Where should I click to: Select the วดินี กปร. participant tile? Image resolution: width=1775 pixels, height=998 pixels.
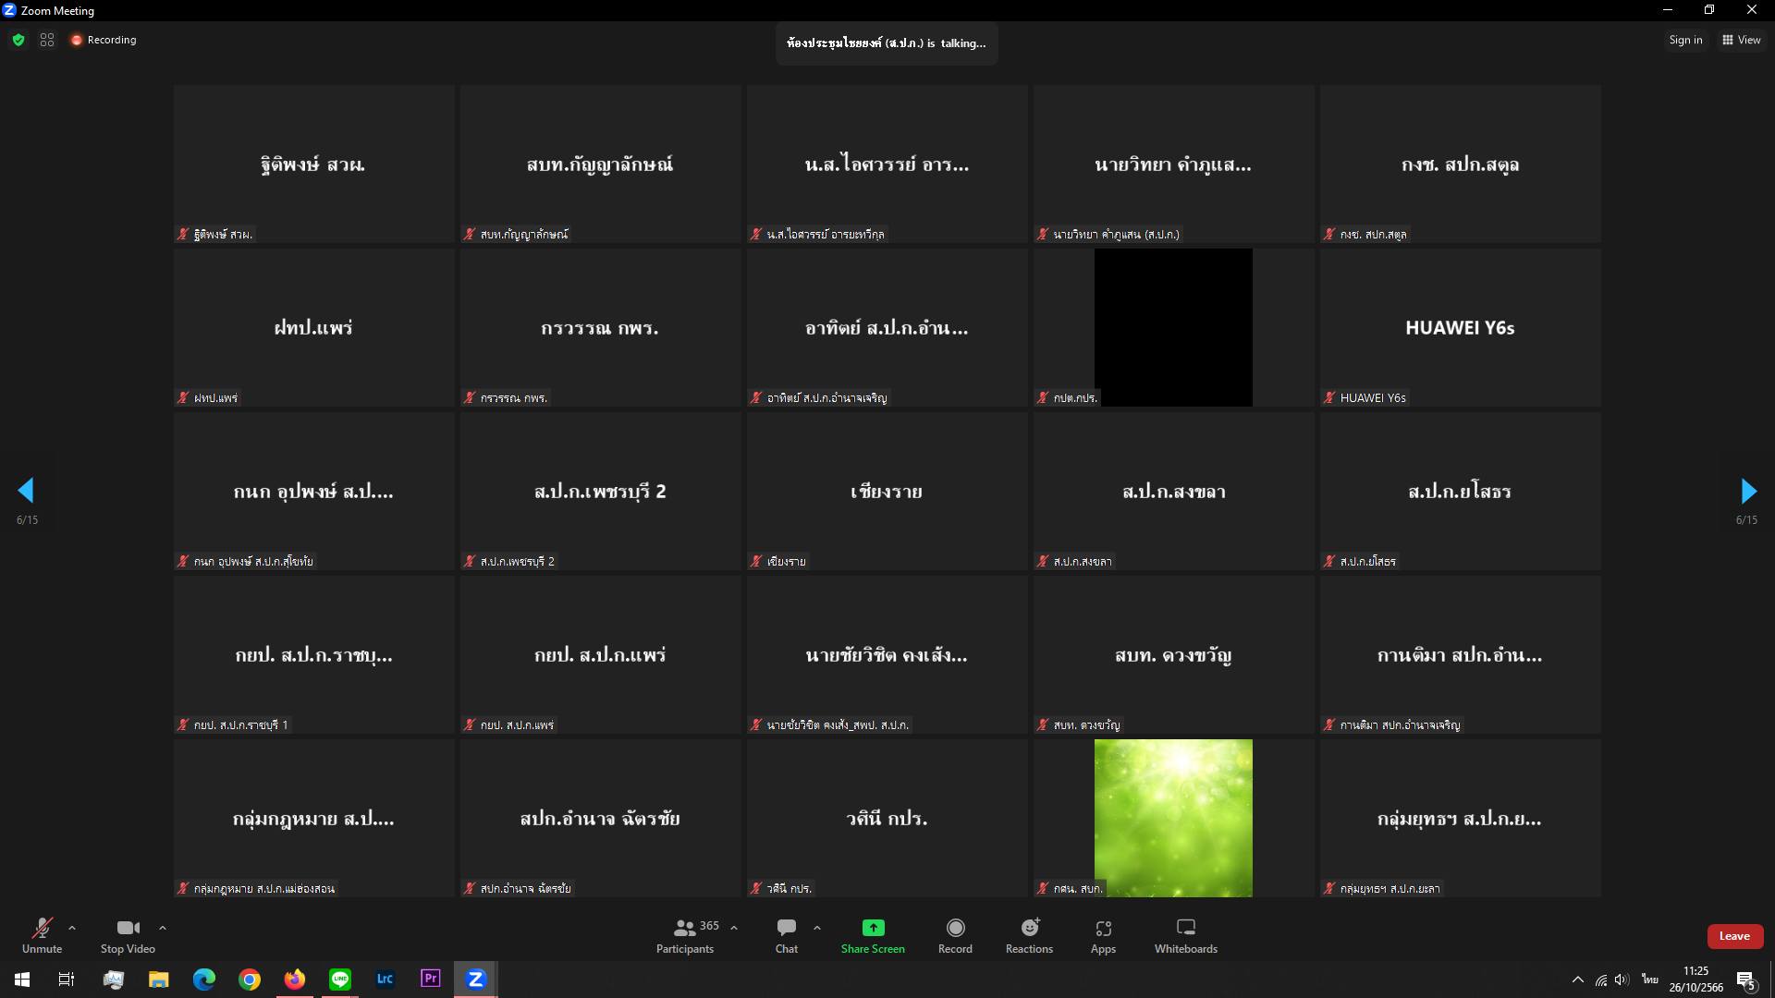[x=887, y=818]
